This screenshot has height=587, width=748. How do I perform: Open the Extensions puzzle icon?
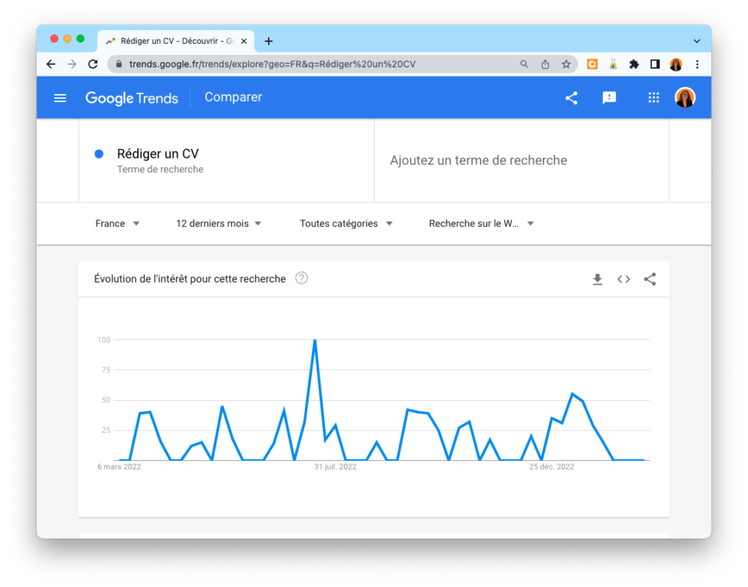[x=634, y=64]
